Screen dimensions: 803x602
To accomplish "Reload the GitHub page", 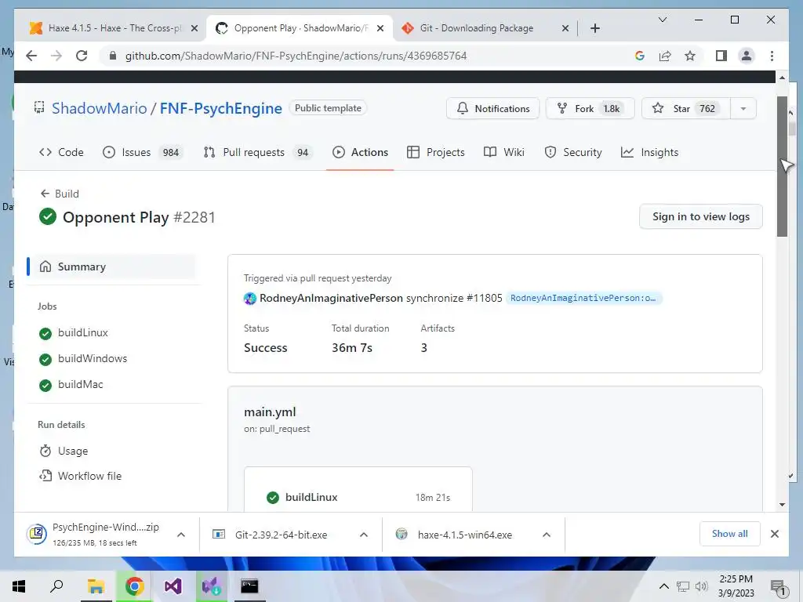I will click(x=82, y=56).
